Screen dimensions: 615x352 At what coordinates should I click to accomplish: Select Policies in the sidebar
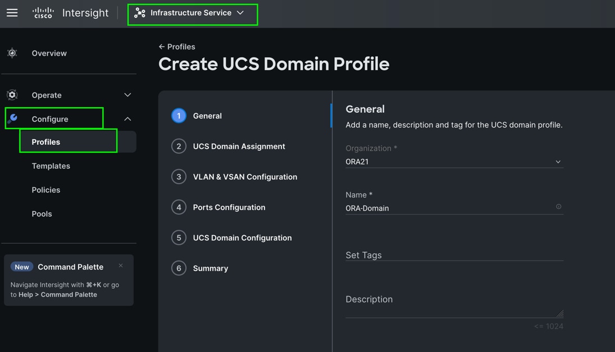pyautogui.click(x=46, y=190)
